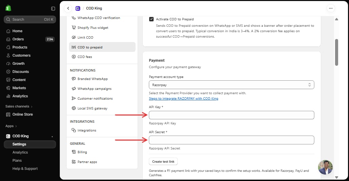Click the Markets globe icon
This screenshot has height=181, width=349.
click(8, 88)
